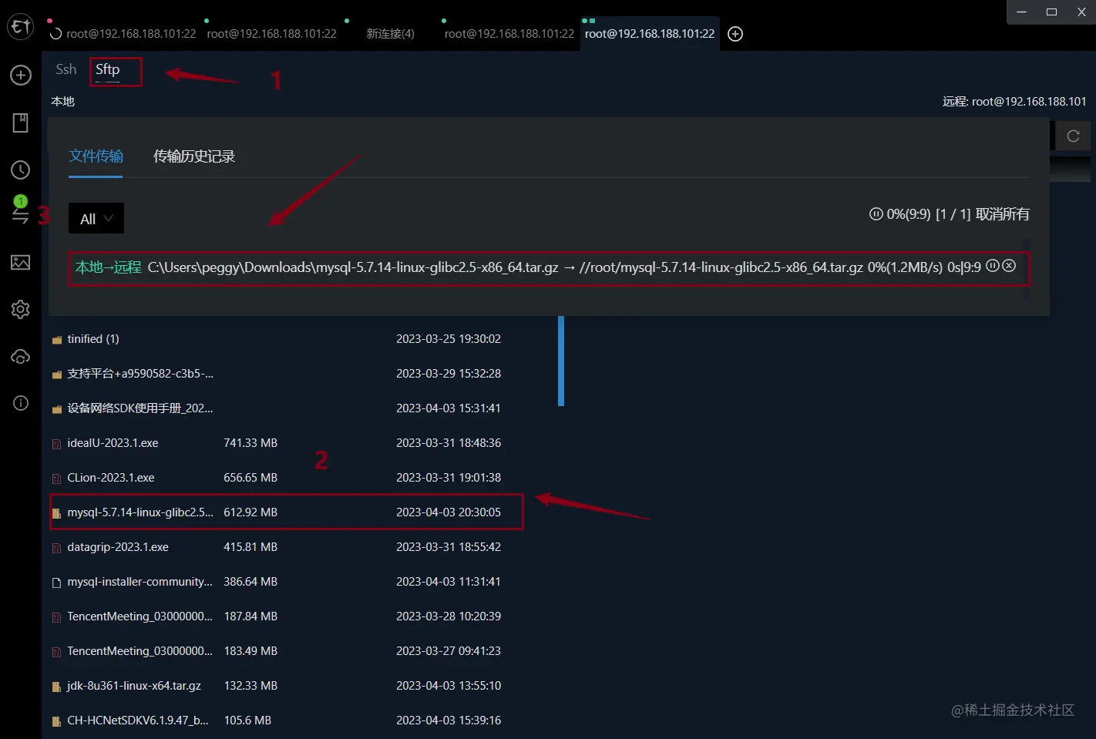Open new connection from sidebar plus icon

click(x=21, y=76)
